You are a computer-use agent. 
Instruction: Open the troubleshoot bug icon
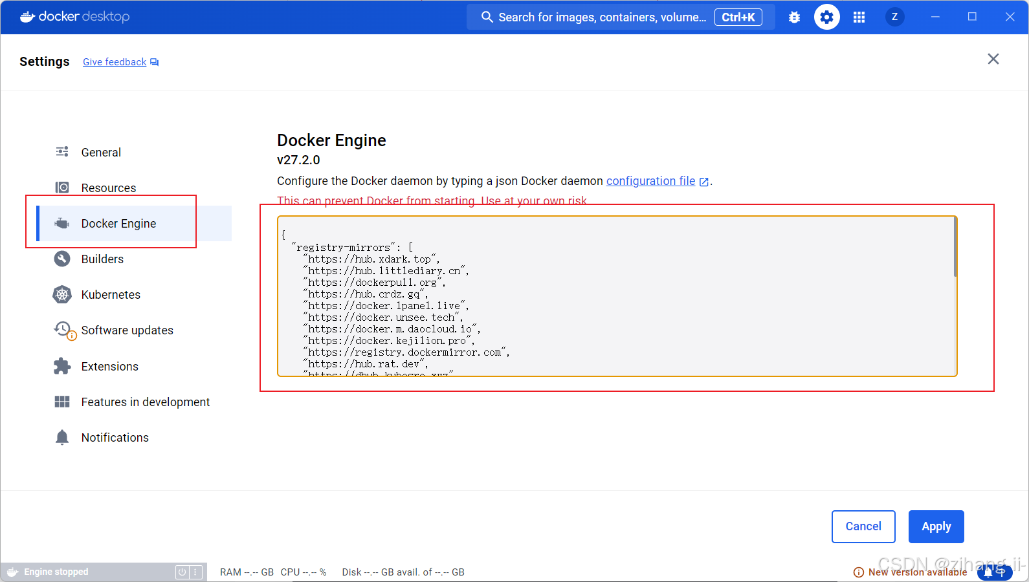pyautogui.click(x=794, y=17)
